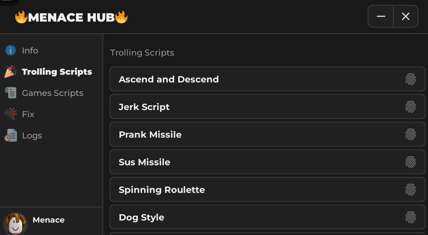Click the Logs document clock icon
Image resolution: width=428 pixels, height=235 pixels.
tap(11, 135)
